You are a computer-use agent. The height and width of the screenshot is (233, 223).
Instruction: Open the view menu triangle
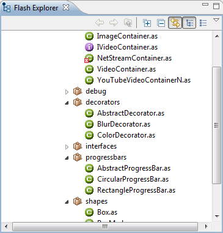[x=216, y=20]
